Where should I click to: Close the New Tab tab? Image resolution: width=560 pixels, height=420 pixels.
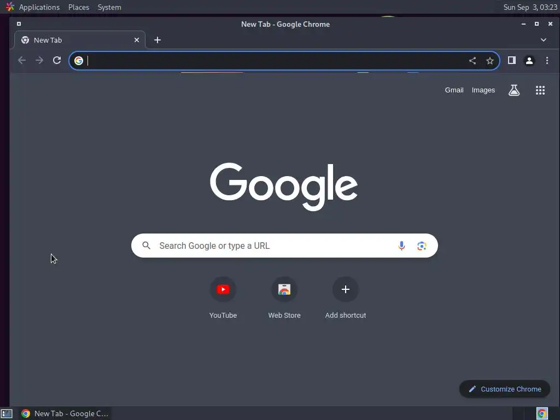136,40
